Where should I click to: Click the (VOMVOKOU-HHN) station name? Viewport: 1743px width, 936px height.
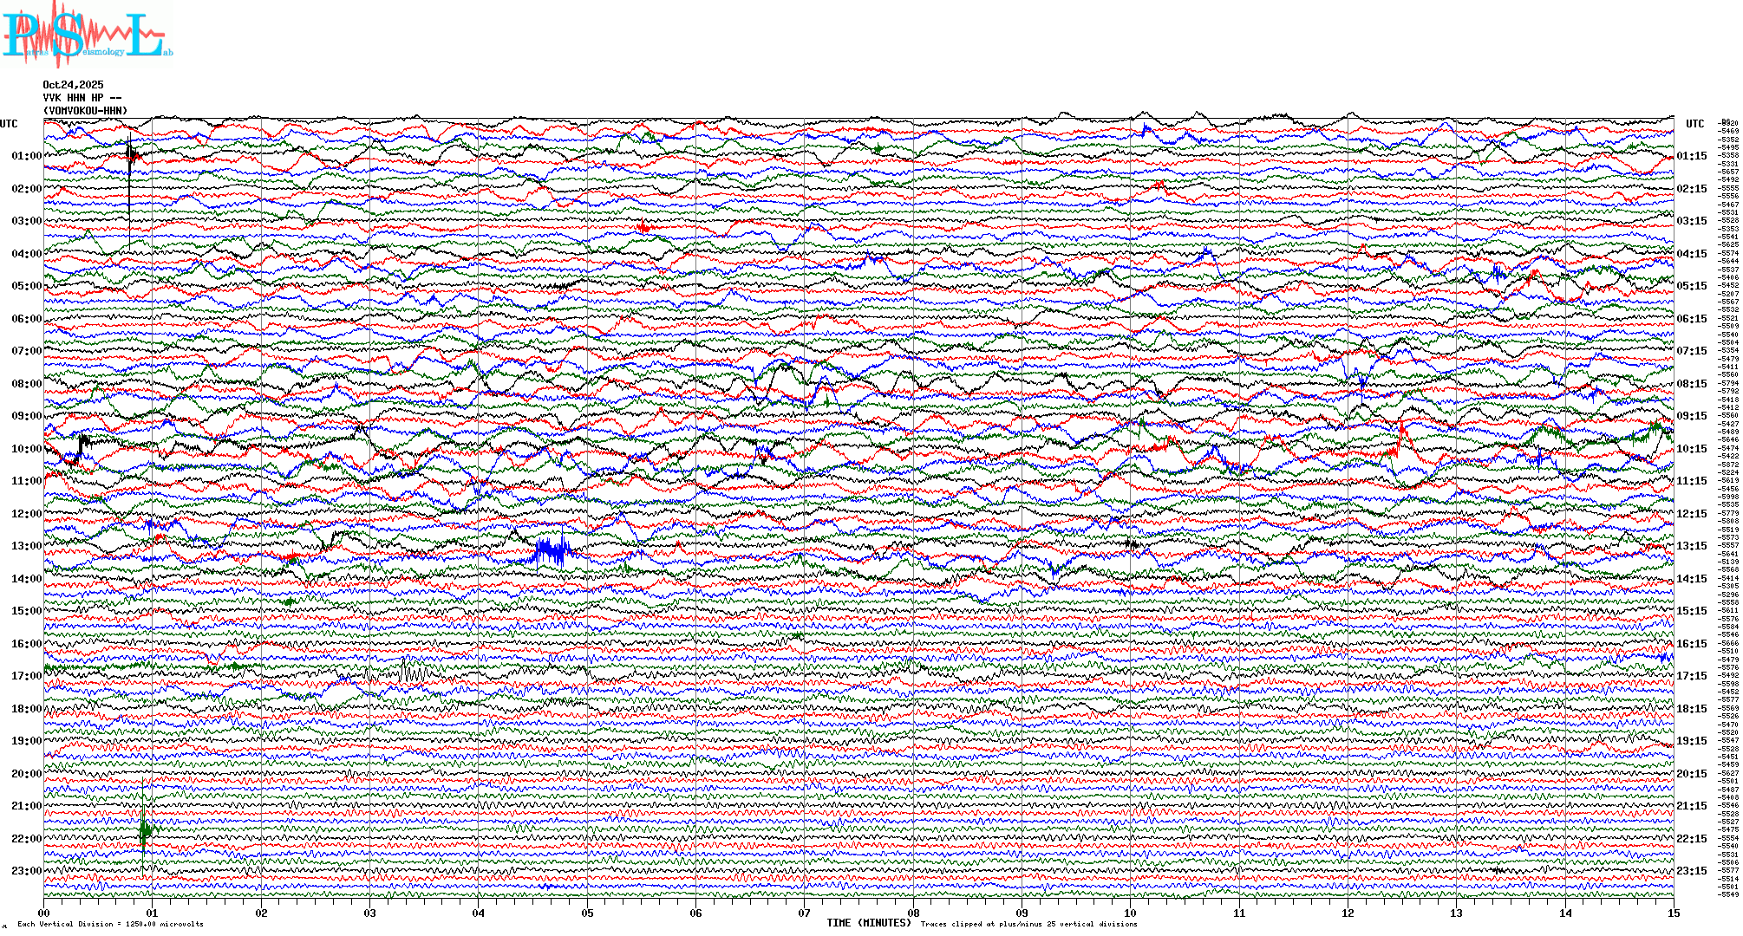coord(85,111)
